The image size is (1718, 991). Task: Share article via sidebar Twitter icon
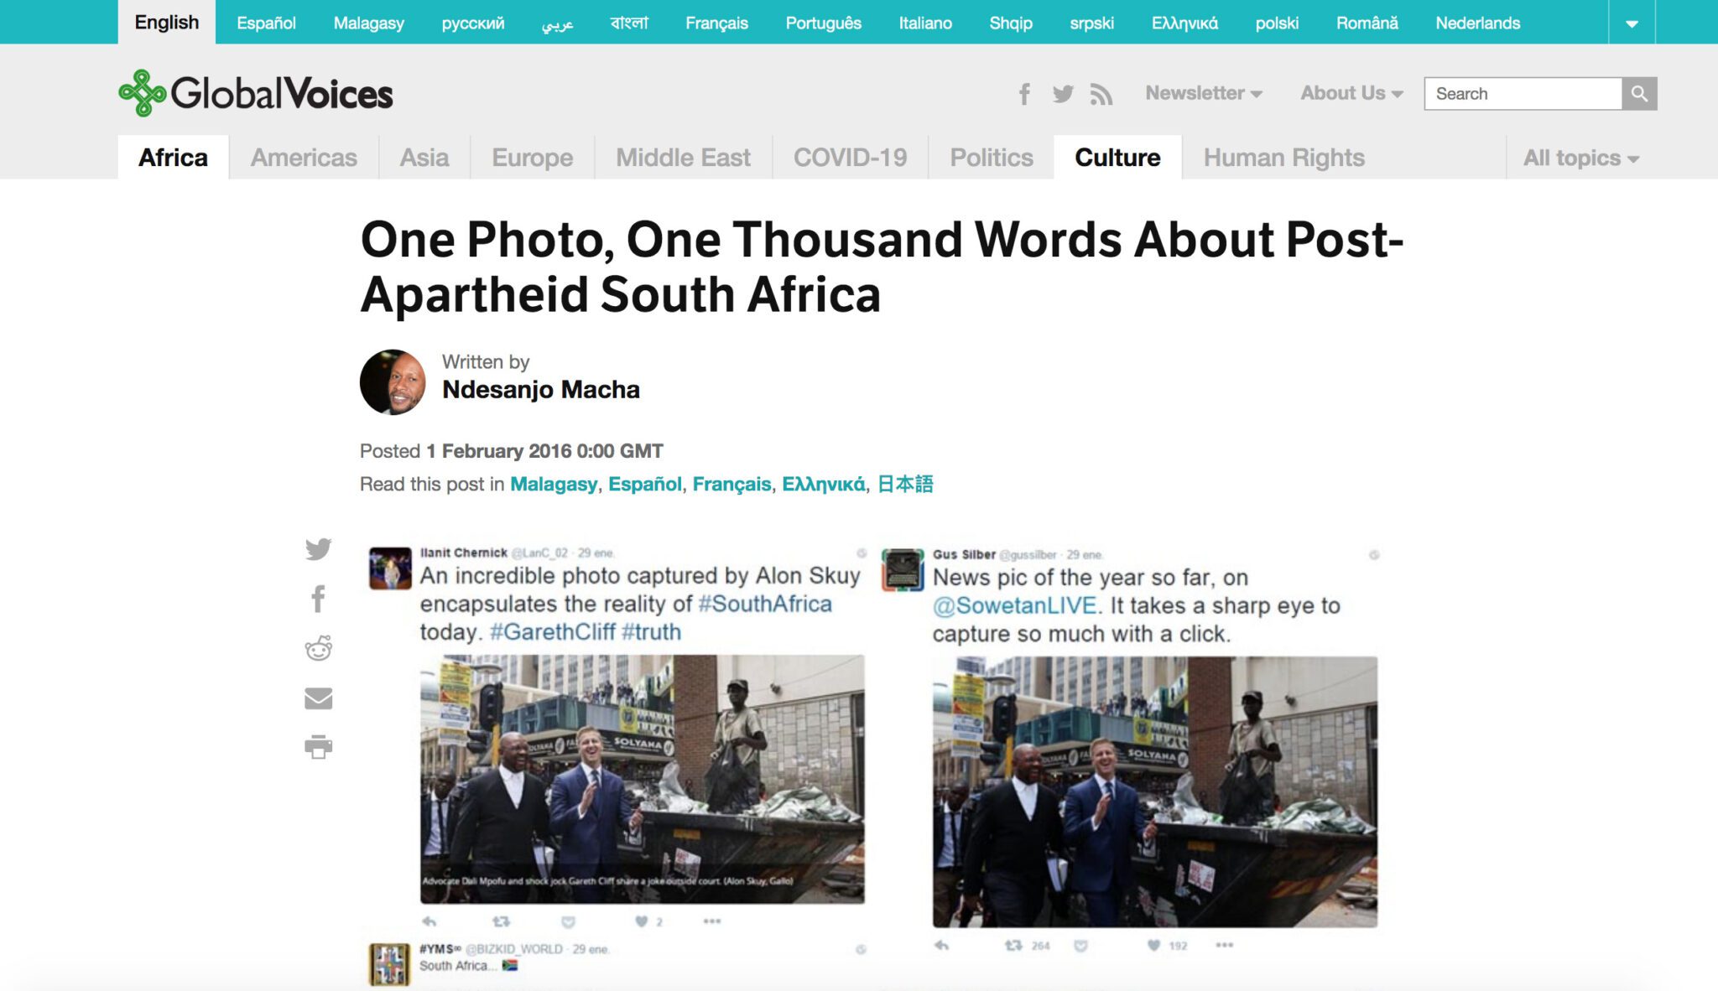coord(318,549)
